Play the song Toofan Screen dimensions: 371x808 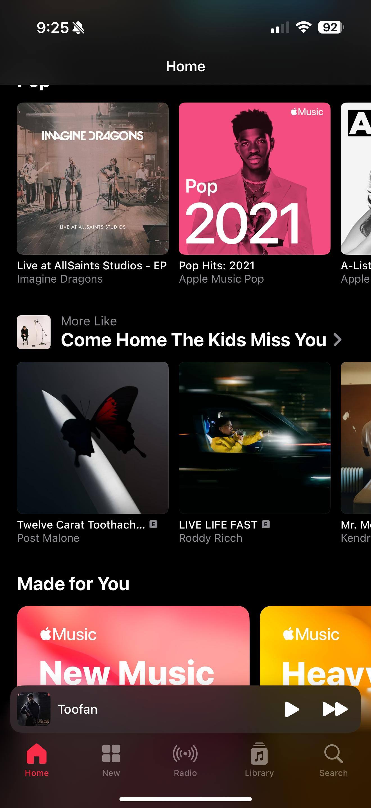click(x=292, y=709)
